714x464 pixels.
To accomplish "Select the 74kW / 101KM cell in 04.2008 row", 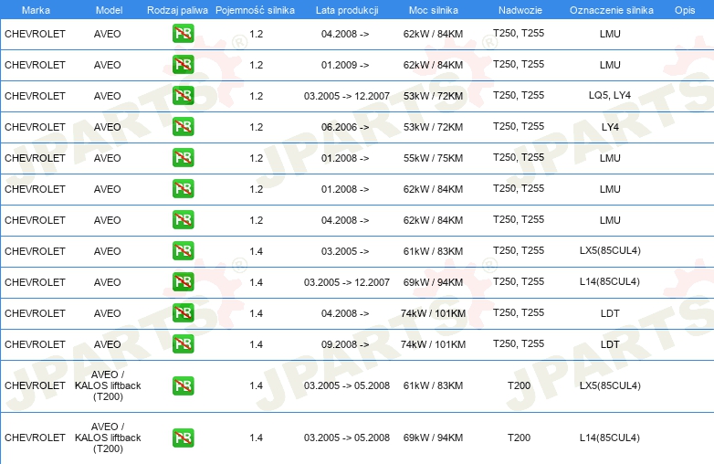I will [x=433, y=313].
